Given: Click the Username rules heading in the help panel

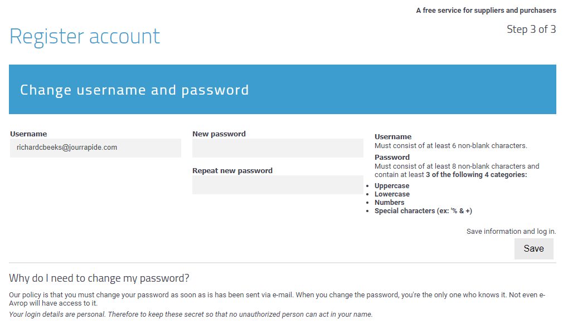Looking at the screenshot, I should coord(393,136).
